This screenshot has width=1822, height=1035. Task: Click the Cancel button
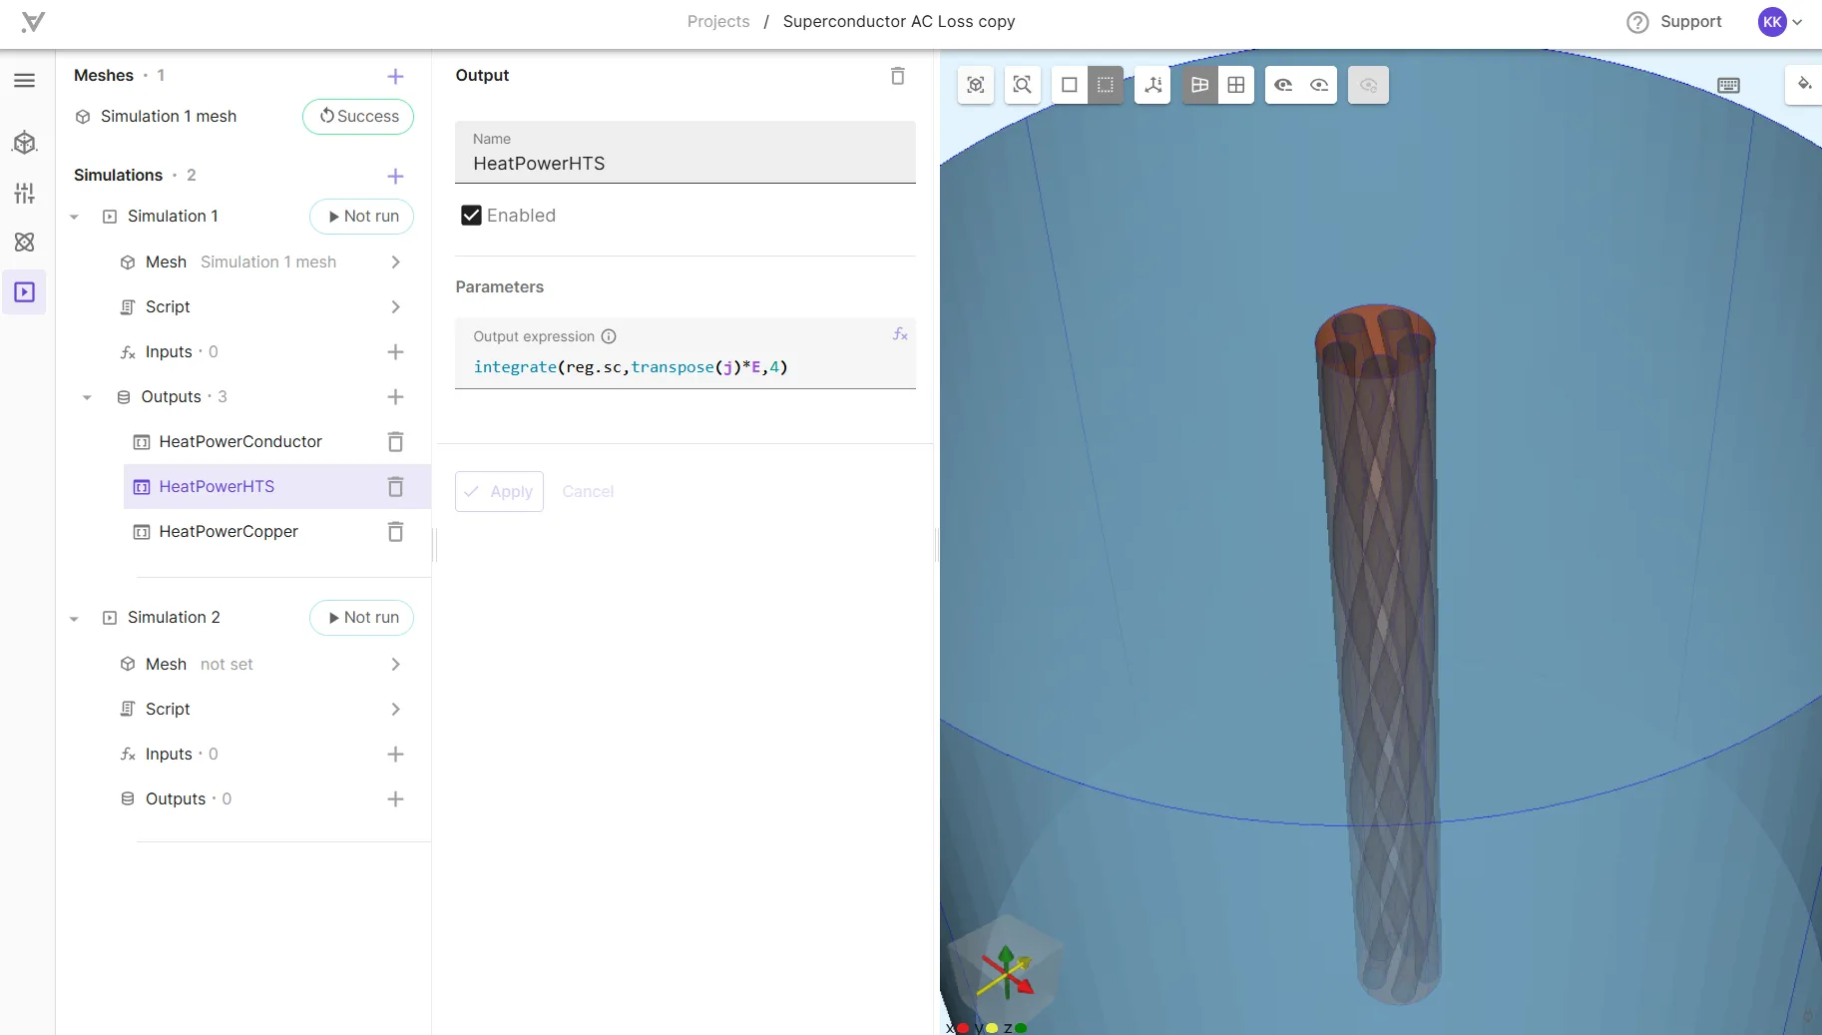point(588,491)
